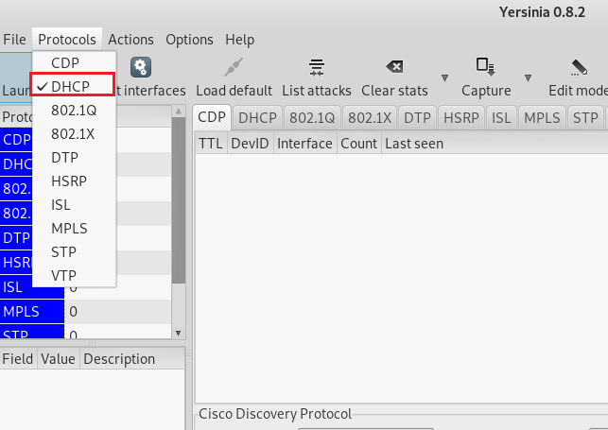
Task: Click the Field column header
Action: (x=18, y=359)
